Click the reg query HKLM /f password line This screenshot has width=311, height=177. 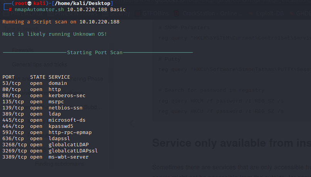pyautogui.click(x=221, y=101)
